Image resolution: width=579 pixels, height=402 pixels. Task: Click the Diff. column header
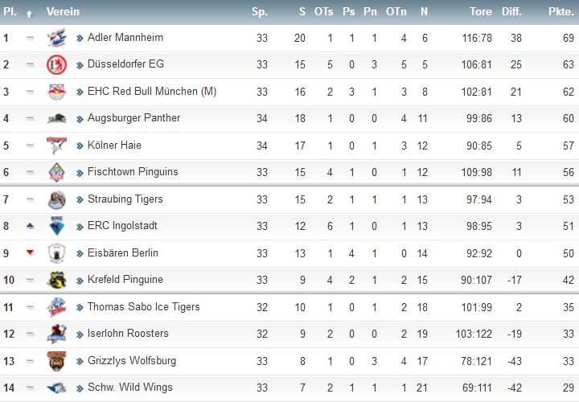pyautogui.click(x=511, y=11)
